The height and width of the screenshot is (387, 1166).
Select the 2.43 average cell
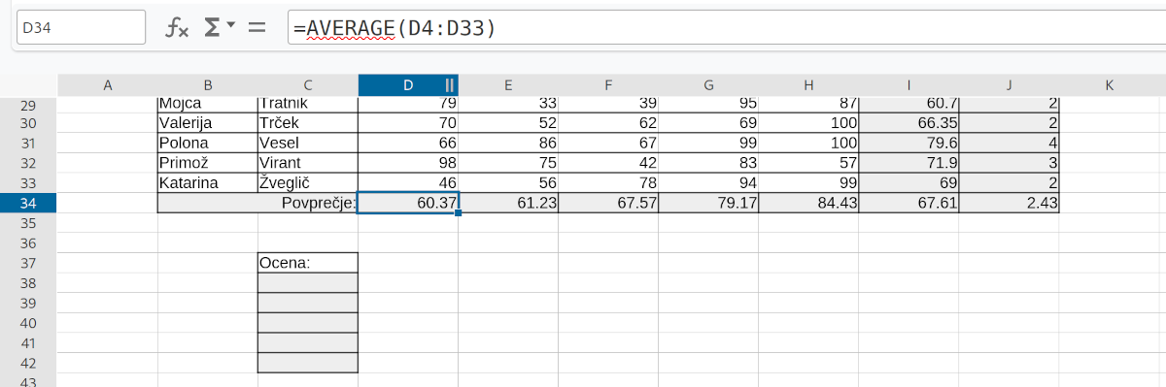(1009, 203)
